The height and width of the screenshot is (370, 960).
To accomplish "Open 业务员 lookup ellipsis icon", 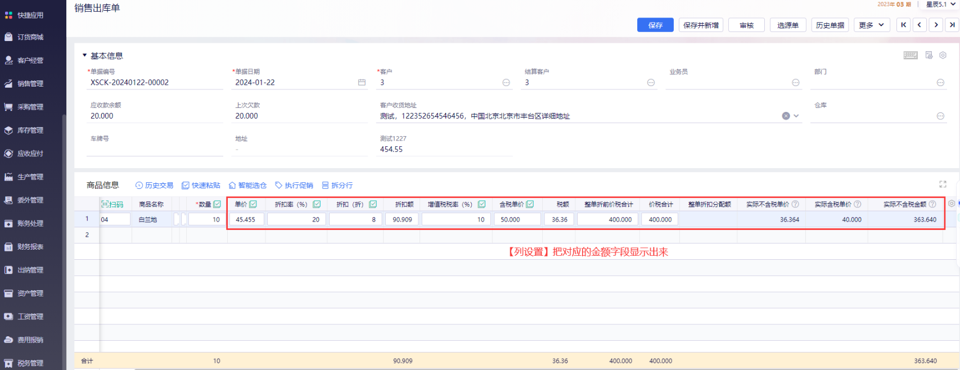I will 796,83.
